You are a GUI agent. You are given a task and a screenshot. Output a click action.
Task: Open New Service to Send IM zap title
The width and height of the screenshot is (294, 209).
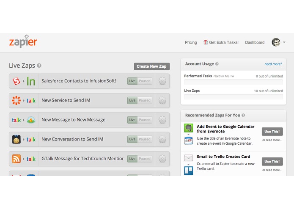coord(66,100)
